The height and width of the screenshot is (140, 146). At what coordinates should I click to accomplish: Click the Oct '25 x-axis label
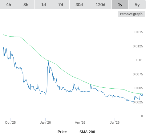10,122
